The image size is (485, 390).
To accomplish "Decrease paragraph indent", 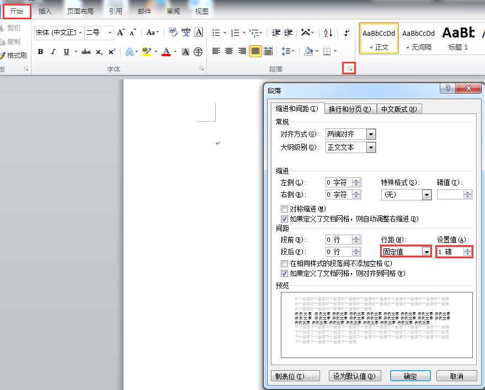I will [276, 32].
